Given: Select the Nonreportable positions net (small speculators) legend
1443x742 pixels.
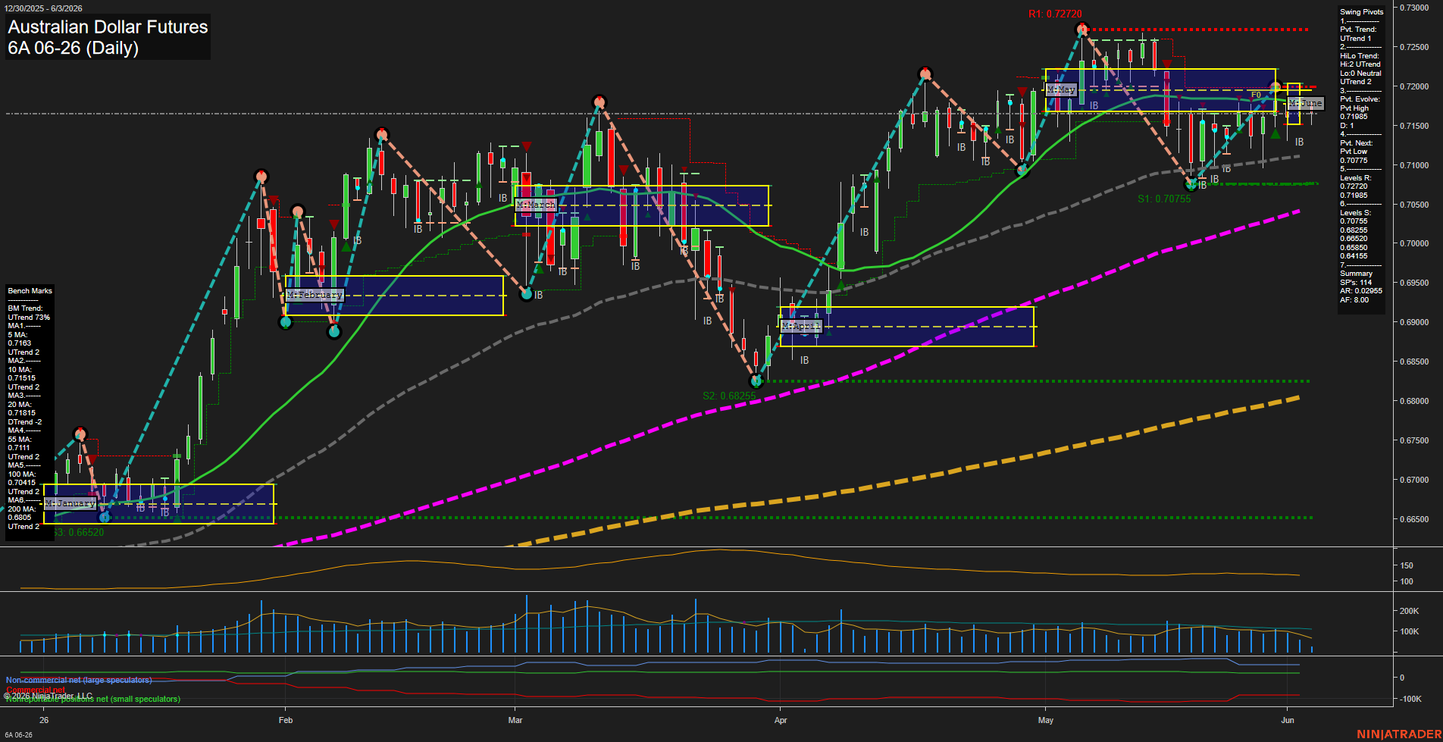Looking at the screenshot, I should (93, 699).
